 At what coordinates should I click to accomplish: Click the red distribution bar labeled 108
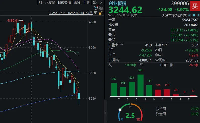[x=158, y=93]
